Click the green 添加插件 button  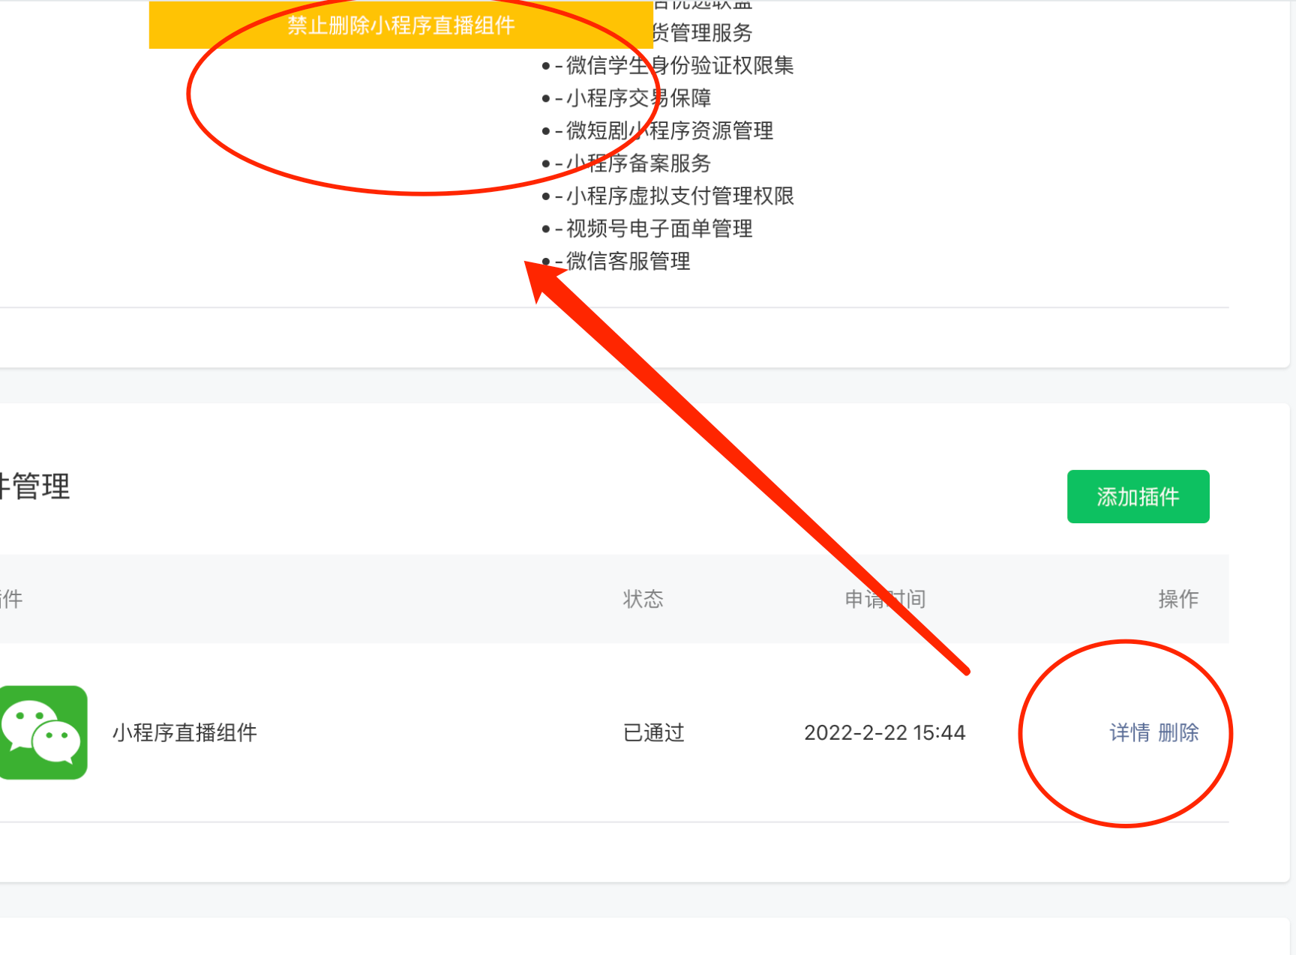point(1138,496)
